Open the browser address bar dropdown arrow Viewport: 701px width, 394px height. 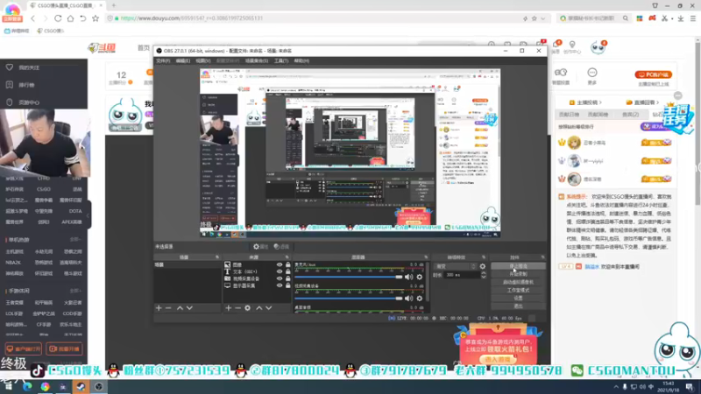pyautogui.click(x=543, y=18)
